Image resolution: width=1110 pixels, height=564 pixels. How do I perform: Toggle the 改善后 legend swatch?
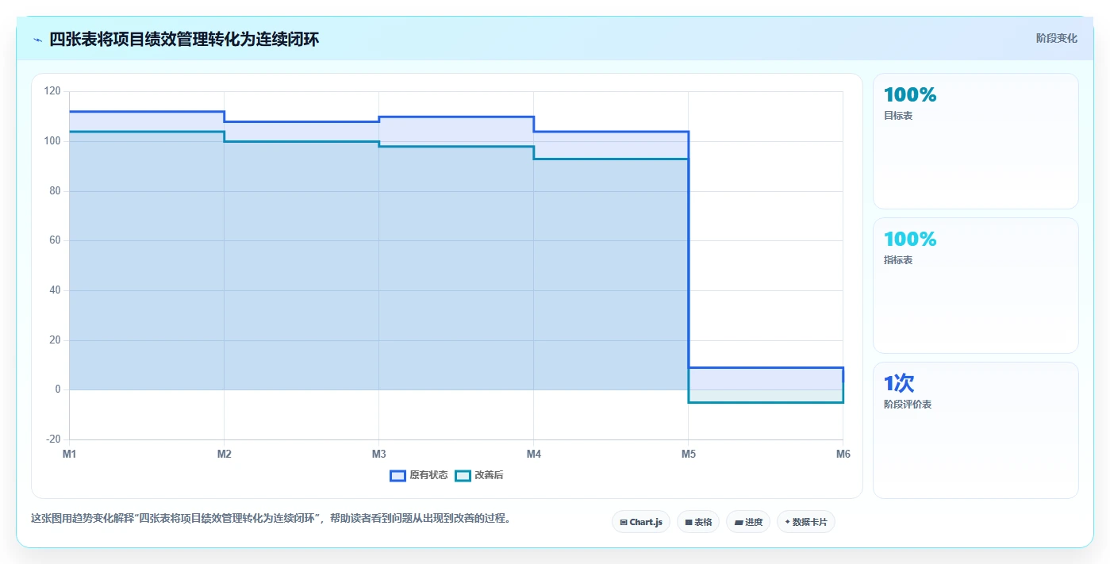pos(463,475)
